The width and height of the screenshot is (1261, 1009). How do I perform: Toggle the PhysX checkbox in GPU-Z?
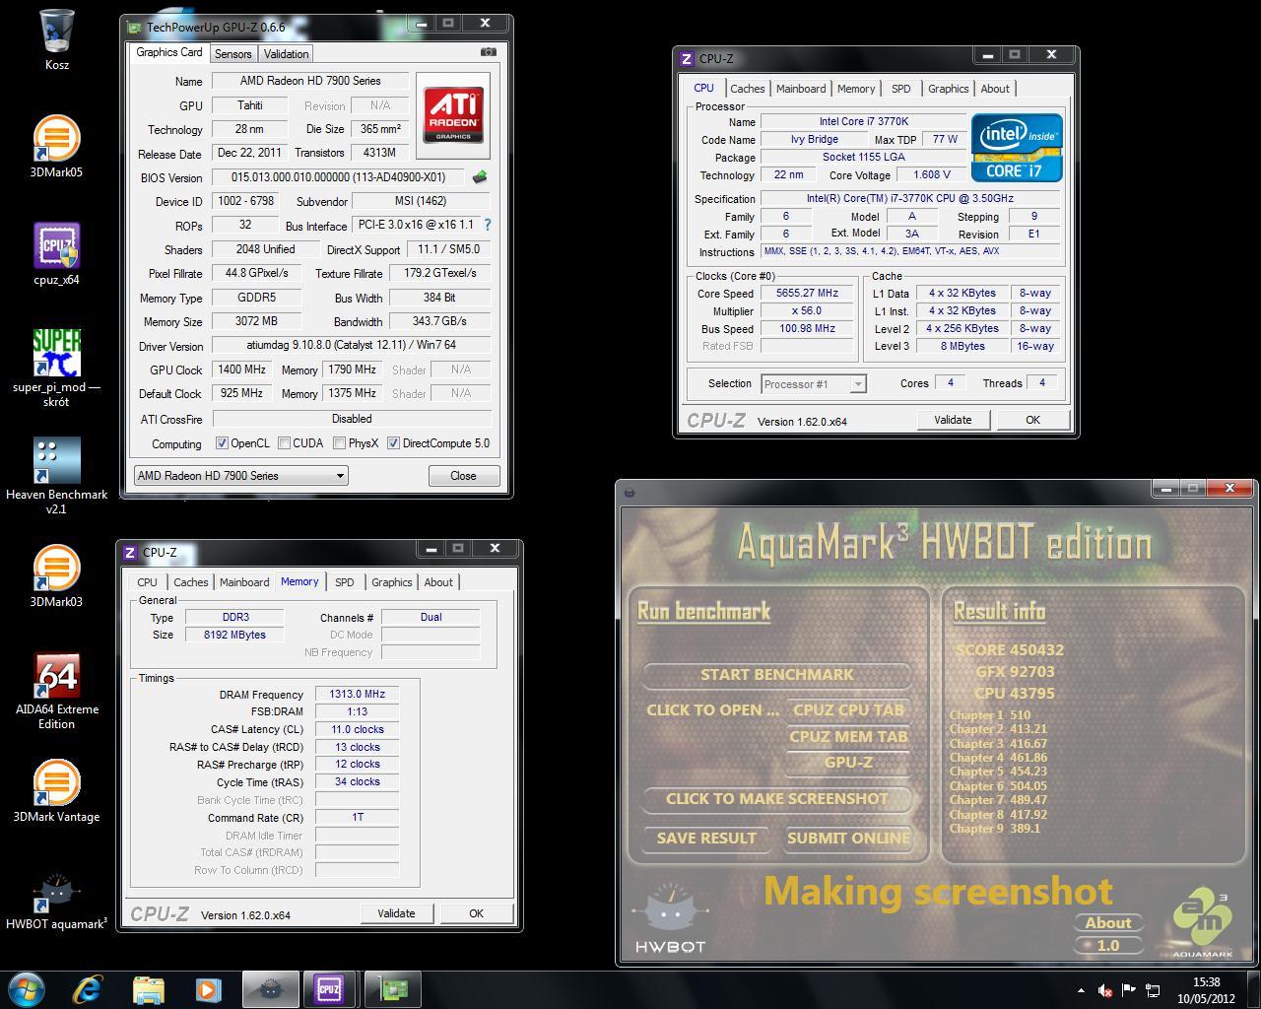pyautogui.click(x=339, y=443)
